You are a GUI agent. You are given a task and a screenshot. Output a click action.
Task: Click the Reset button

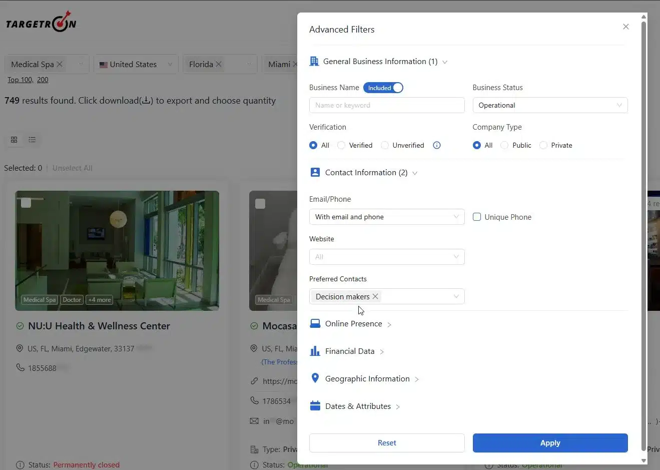[x=387, y=443]
